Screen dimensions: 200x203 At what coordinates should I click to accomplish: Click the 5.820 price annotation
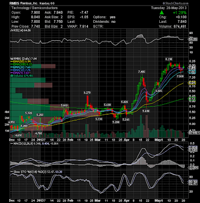pos(124,102)
